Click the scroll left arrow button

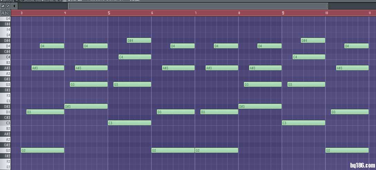pos(14,6)
